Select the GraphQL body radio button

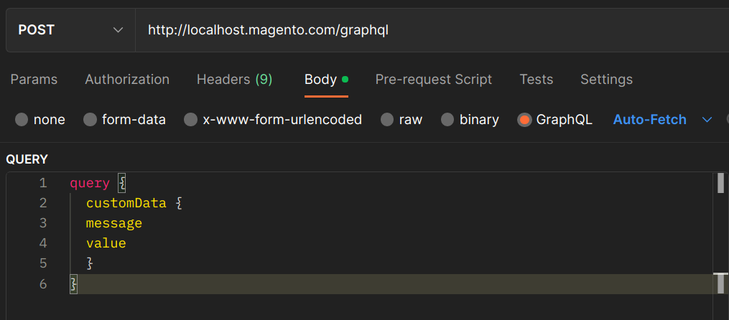524,120
